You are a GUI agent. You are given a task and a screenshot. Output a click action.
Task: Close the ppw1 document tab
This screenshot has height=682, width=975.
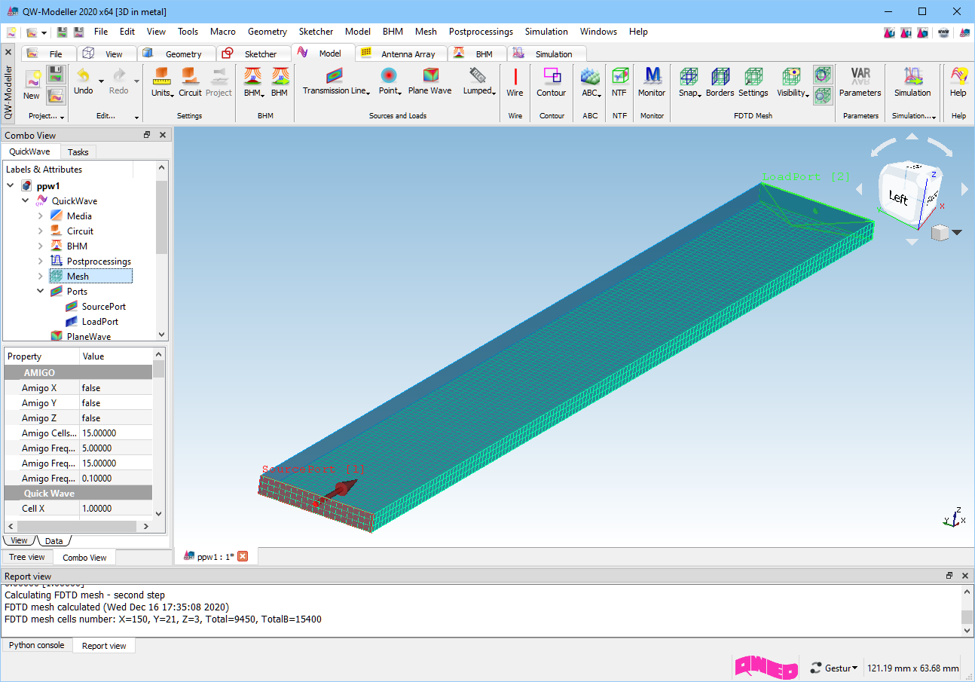click(243, 556)
